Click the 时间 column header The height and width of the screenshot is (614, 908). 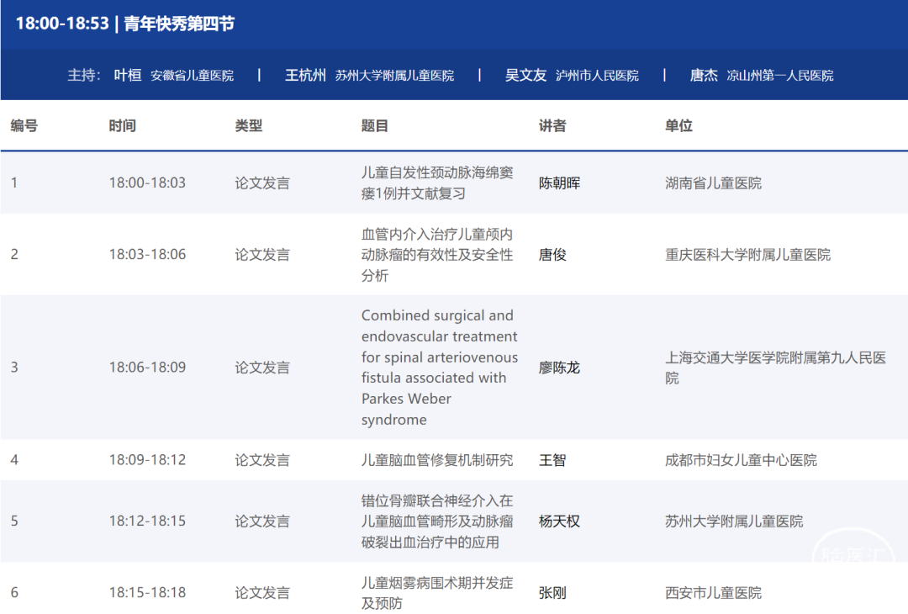click(122, 125)
